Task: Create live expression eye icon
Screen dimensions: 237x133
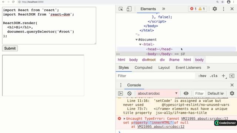Action: pos(186,93)
